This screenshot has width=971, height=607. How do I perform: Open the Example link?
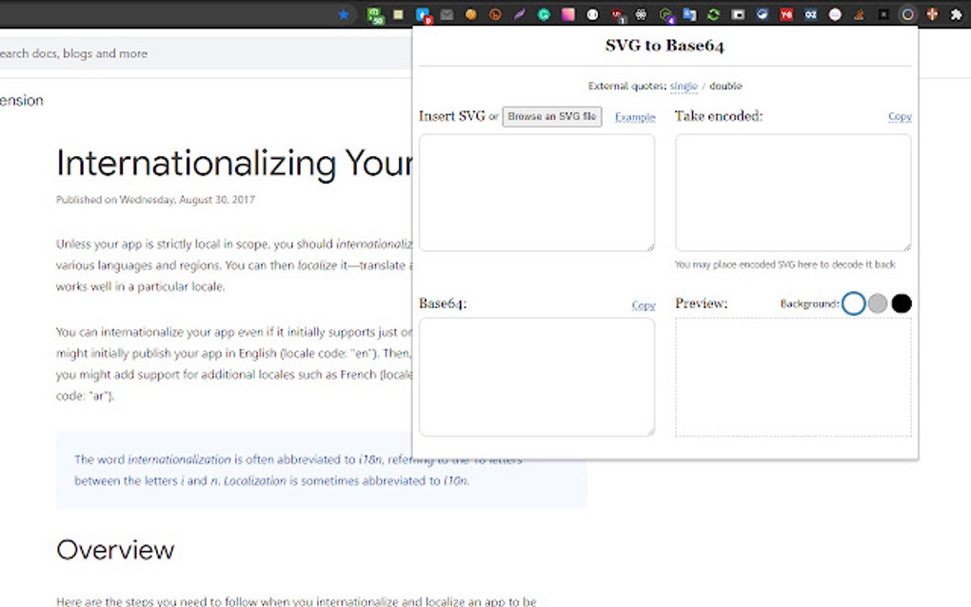(x=635, y=117)
